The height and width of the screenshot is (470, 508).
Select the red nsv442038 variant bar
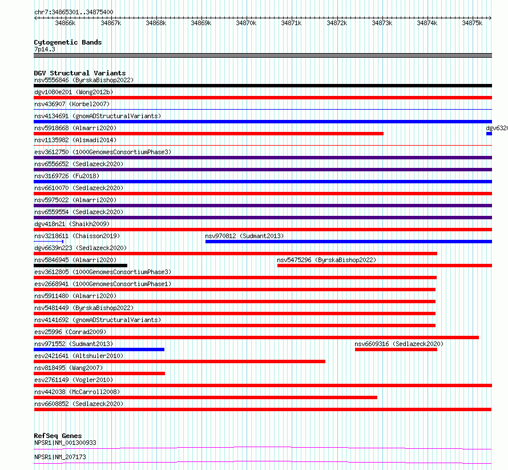[205, 397]
